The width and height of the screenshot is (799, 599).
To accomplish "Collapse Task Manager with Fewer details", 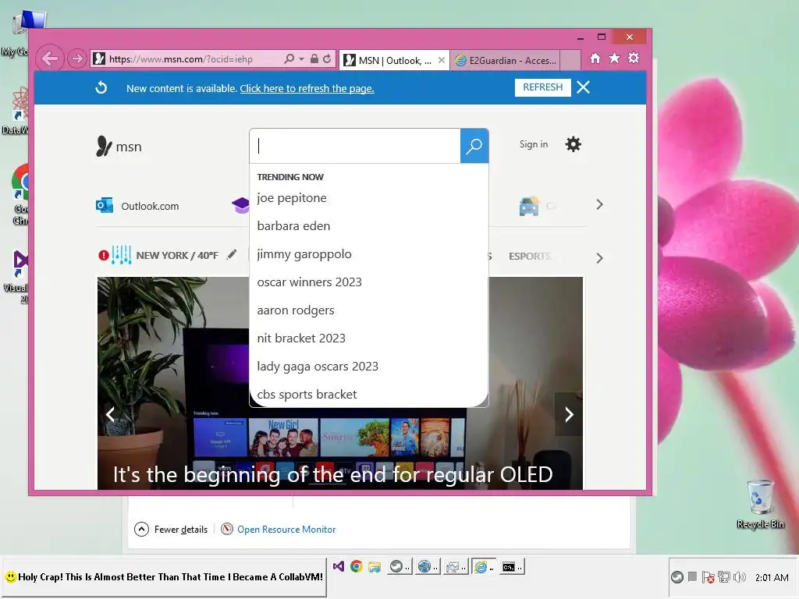I will point(171,530).
